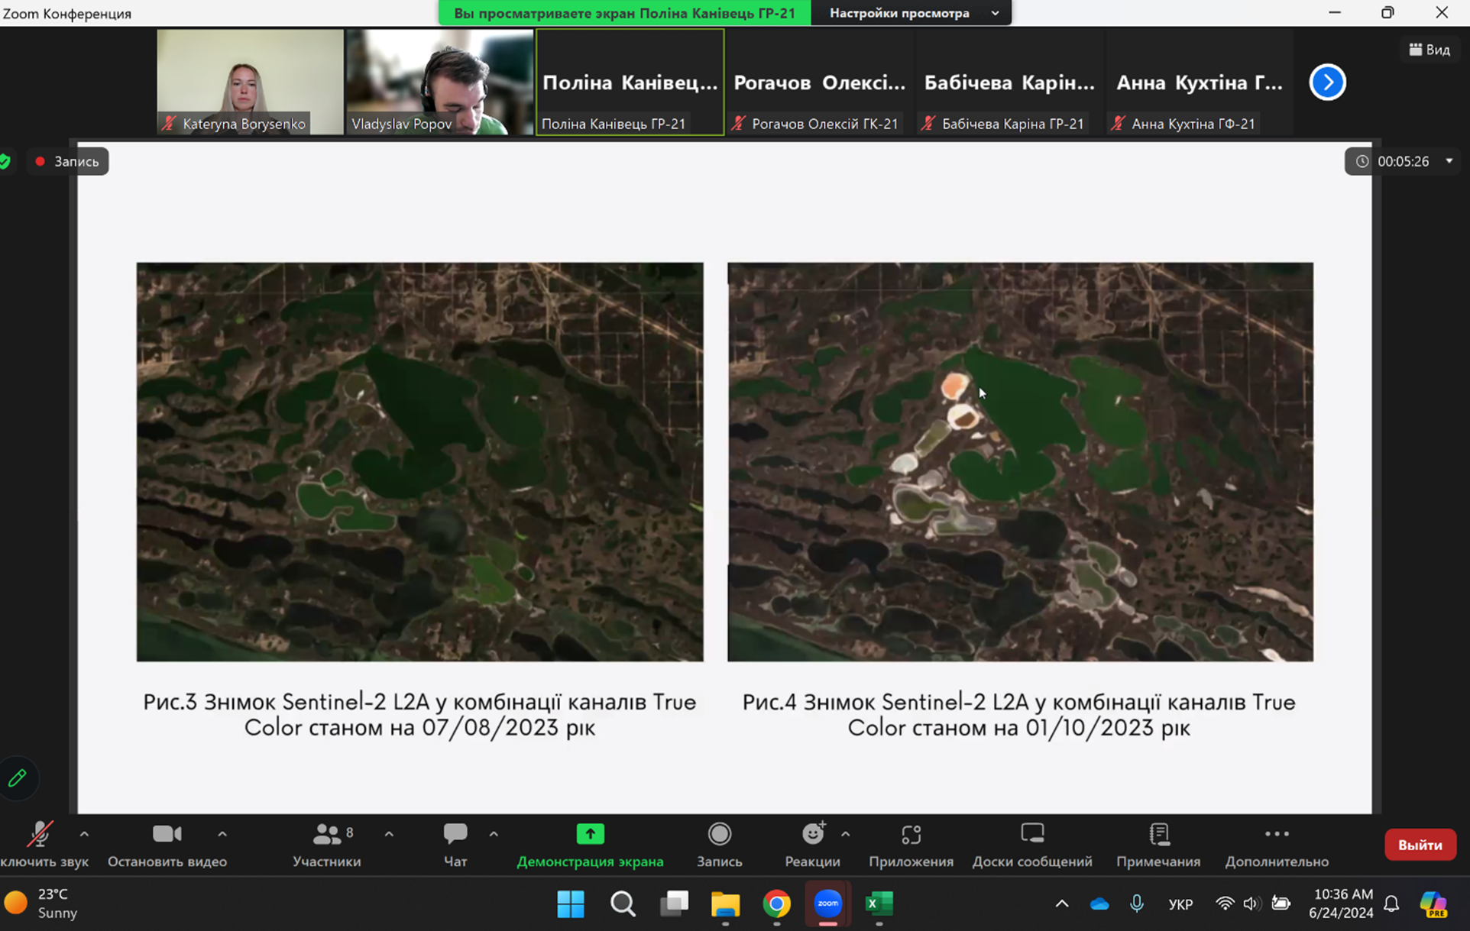
Task: Click the green Share Screen icon
Action: (x=590, y=834)
